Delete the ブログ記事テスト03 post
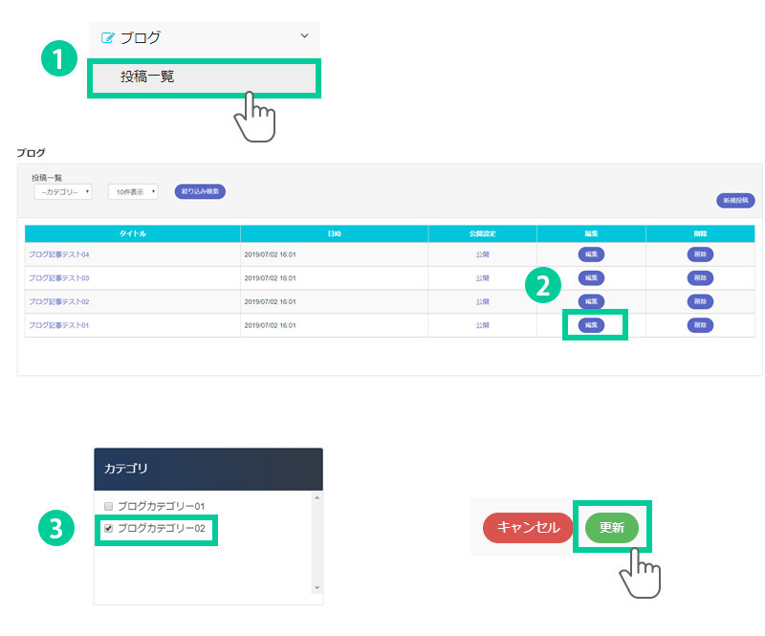 [x=700, y=278]
